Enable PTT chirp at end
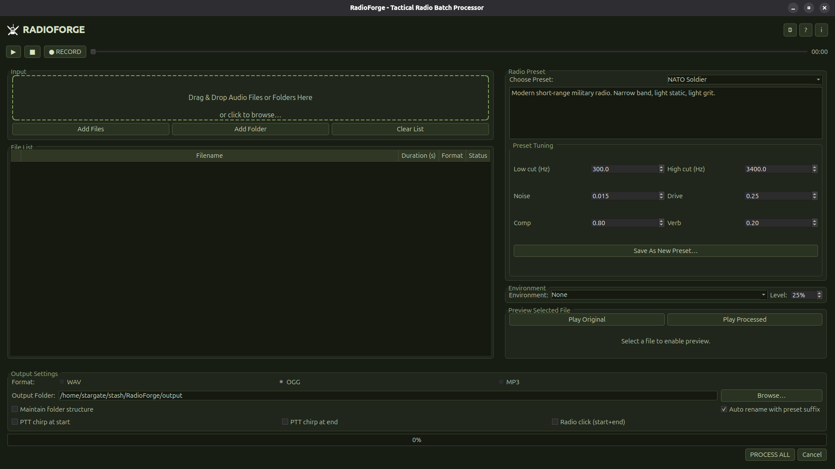The width and height of the screenshot is (835, 469). coord(285,422)
